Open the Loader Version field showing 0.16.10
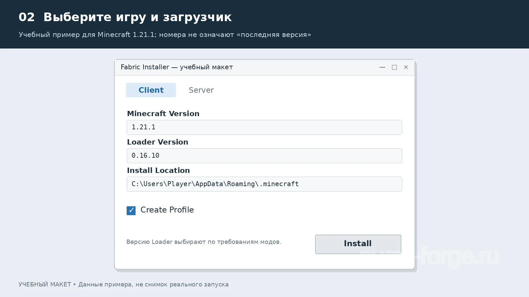 [264, 156]
